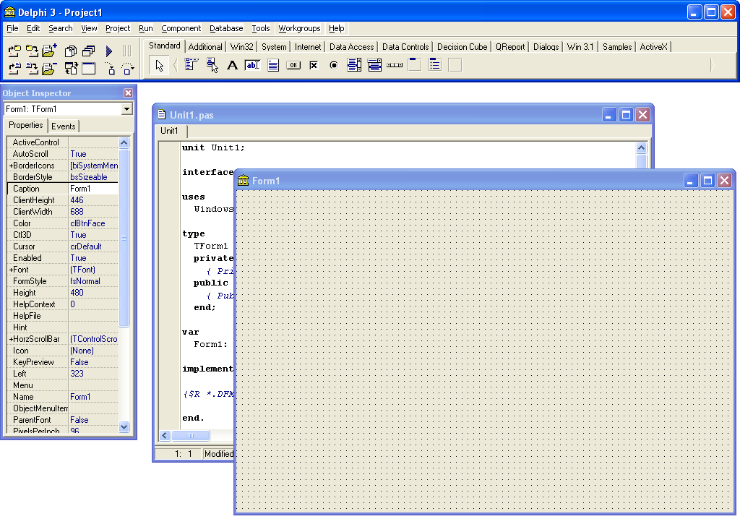Click Object Inspector scrollbar up arrow
The width and height of the screenshot is (740, 519).
pyautogui.click(x=124, y=142)
